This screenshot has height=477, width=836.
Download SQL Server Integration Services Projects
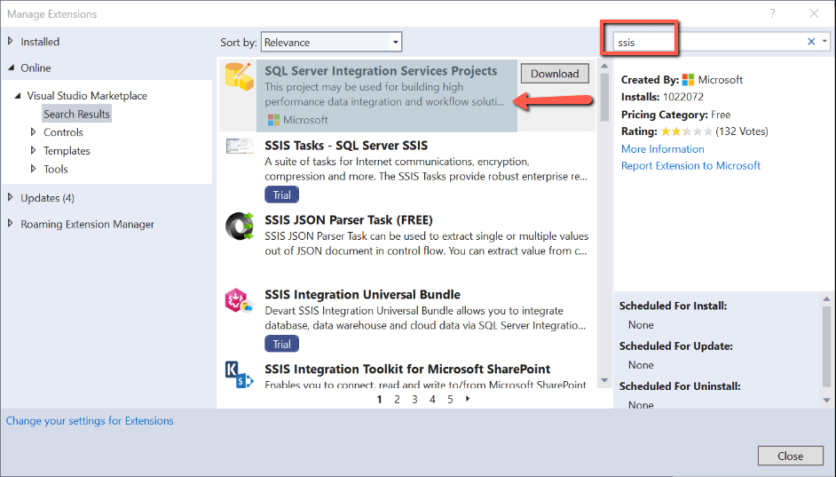tap(555, 74)
